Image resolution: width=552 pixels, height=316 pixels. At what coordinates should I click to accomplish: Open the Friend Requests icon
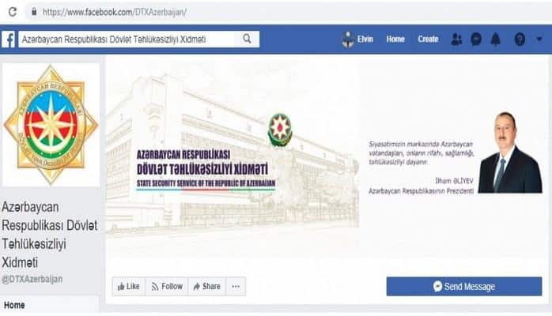pos(456,39)
